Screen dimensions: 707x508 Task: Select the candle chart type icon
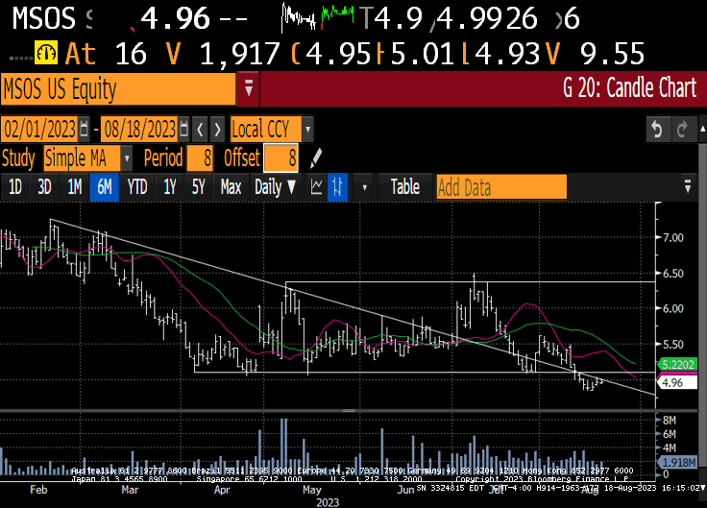(x=337, y=186)
